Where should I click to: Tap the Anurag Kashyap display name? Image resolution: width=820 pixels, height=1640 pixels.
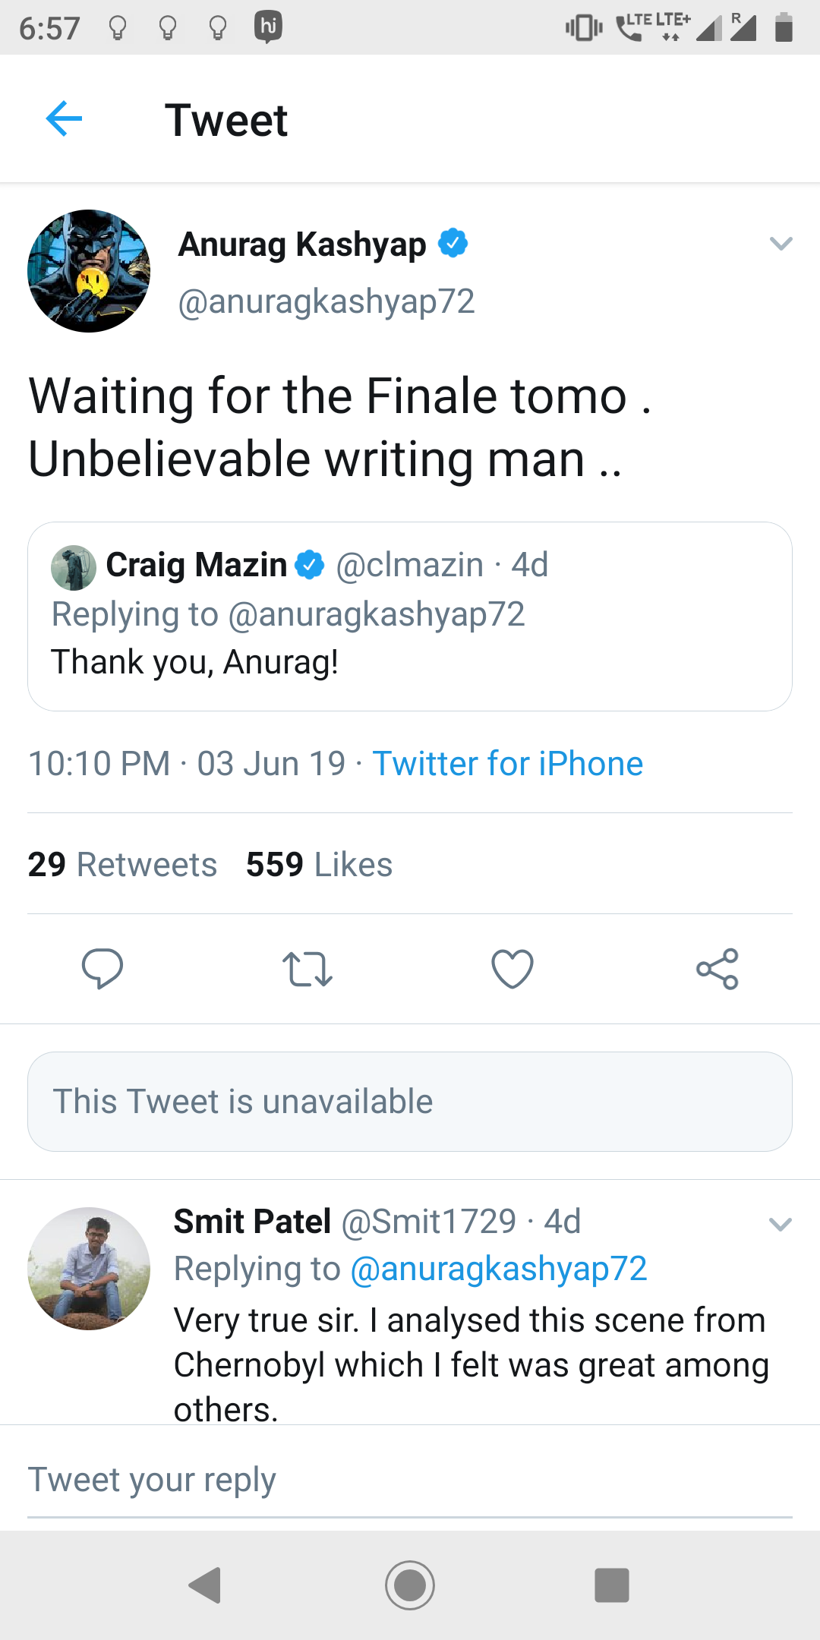click(302, 244)
